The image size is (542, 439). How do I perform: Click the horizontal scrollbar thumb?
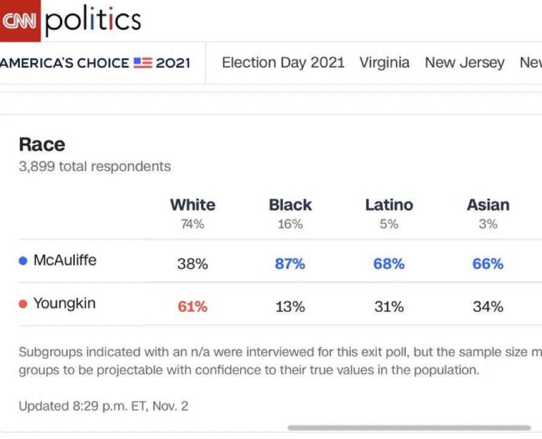409,427
